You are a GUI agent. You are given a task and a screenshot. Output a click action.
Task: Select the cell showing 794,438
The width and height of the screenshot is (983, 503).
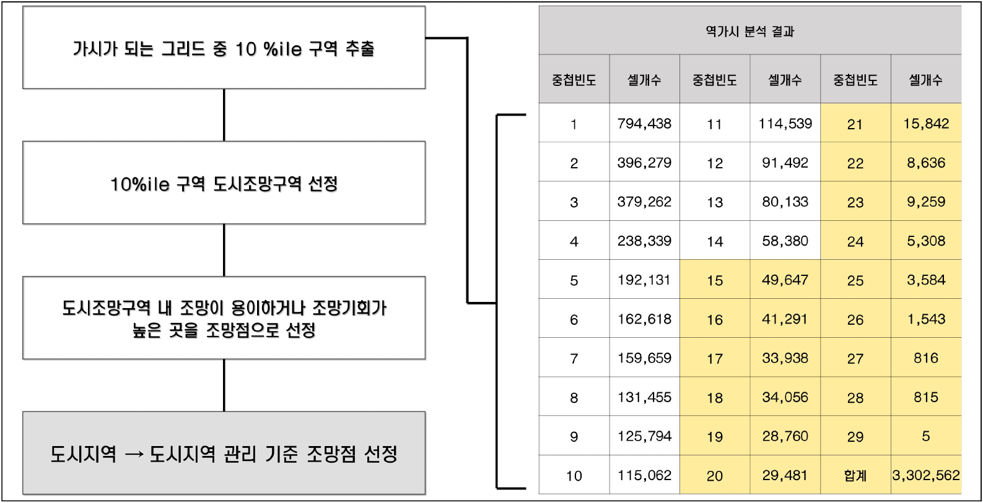[x=644, y=123]
